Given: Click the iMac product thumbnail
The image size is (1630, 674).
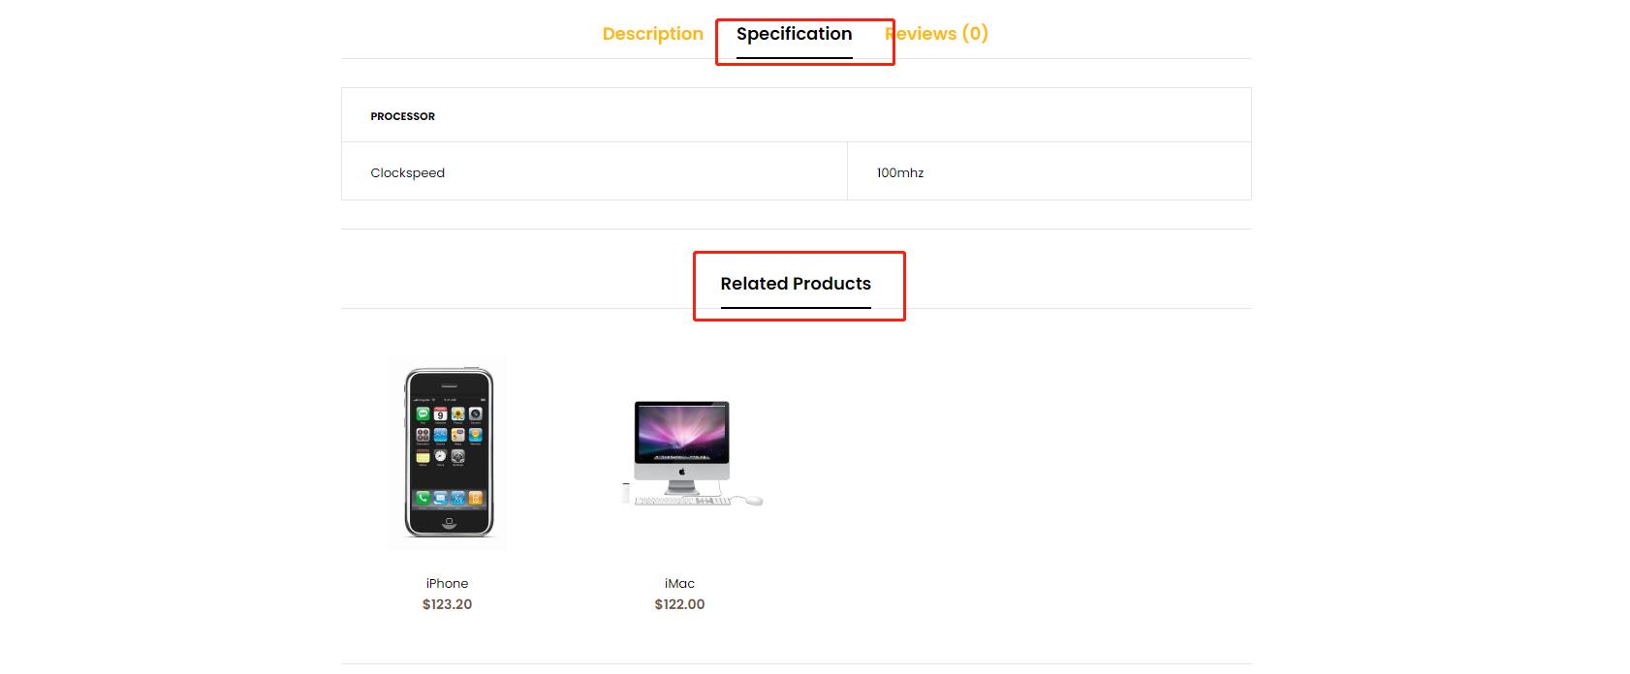Looking at the screenshot, I should click(x=680, y=452).
